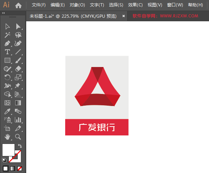Select the Eyedropper tool
This screenshot has width=209, height=173.
pyautogui.click(x=7, y=111)
